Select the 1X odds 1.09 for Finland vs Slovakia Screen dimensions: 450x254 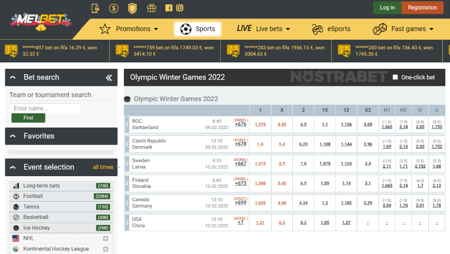tap(325, 183)
